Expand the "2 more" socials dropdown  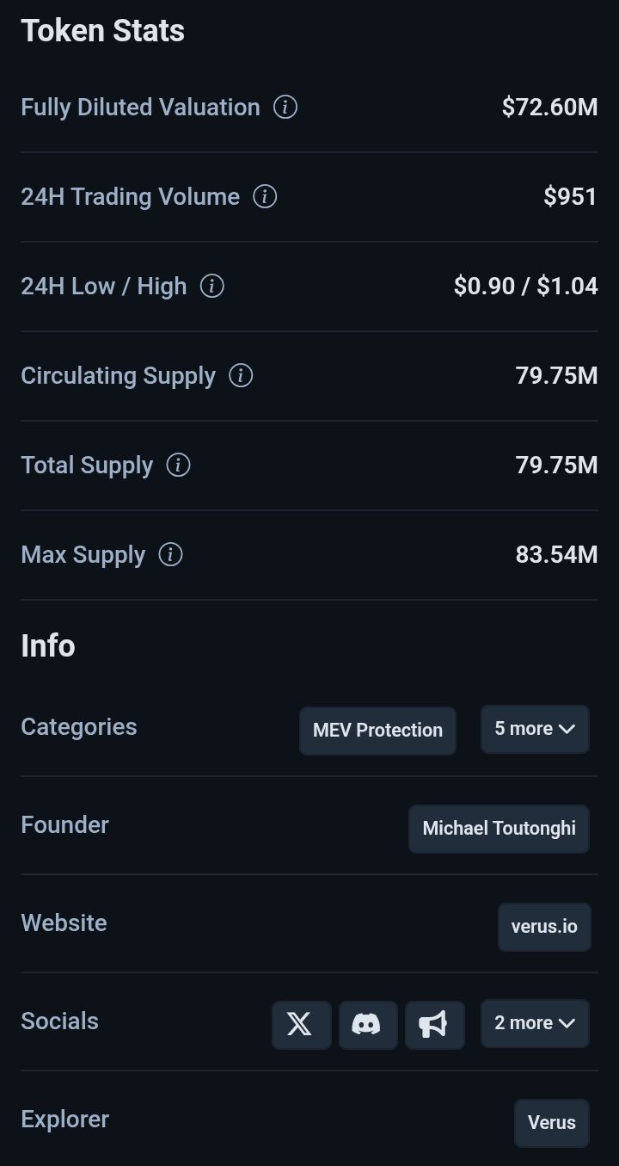pos(534,1023)
